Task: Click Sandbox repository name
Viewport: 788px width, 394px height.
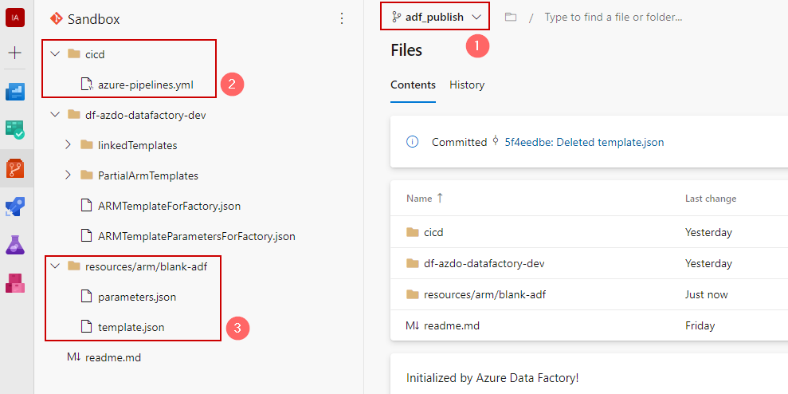Action: (x=94, y=19)
